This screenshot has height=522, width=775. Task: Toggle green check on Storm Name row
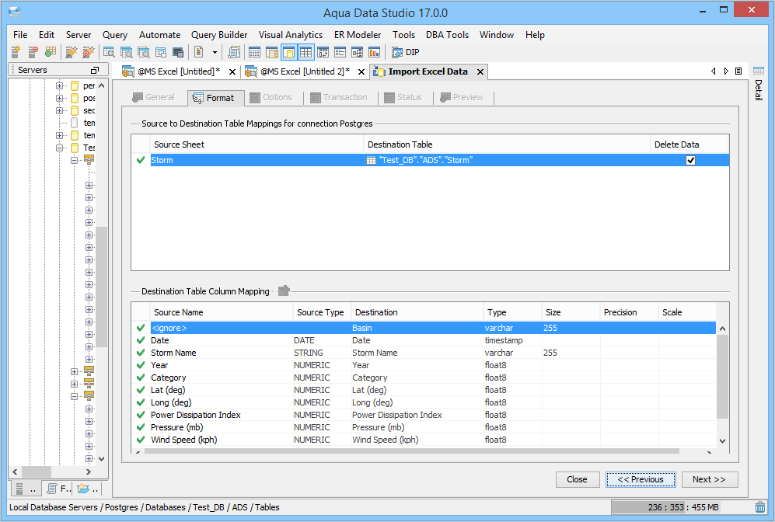(x=141, y=353)
